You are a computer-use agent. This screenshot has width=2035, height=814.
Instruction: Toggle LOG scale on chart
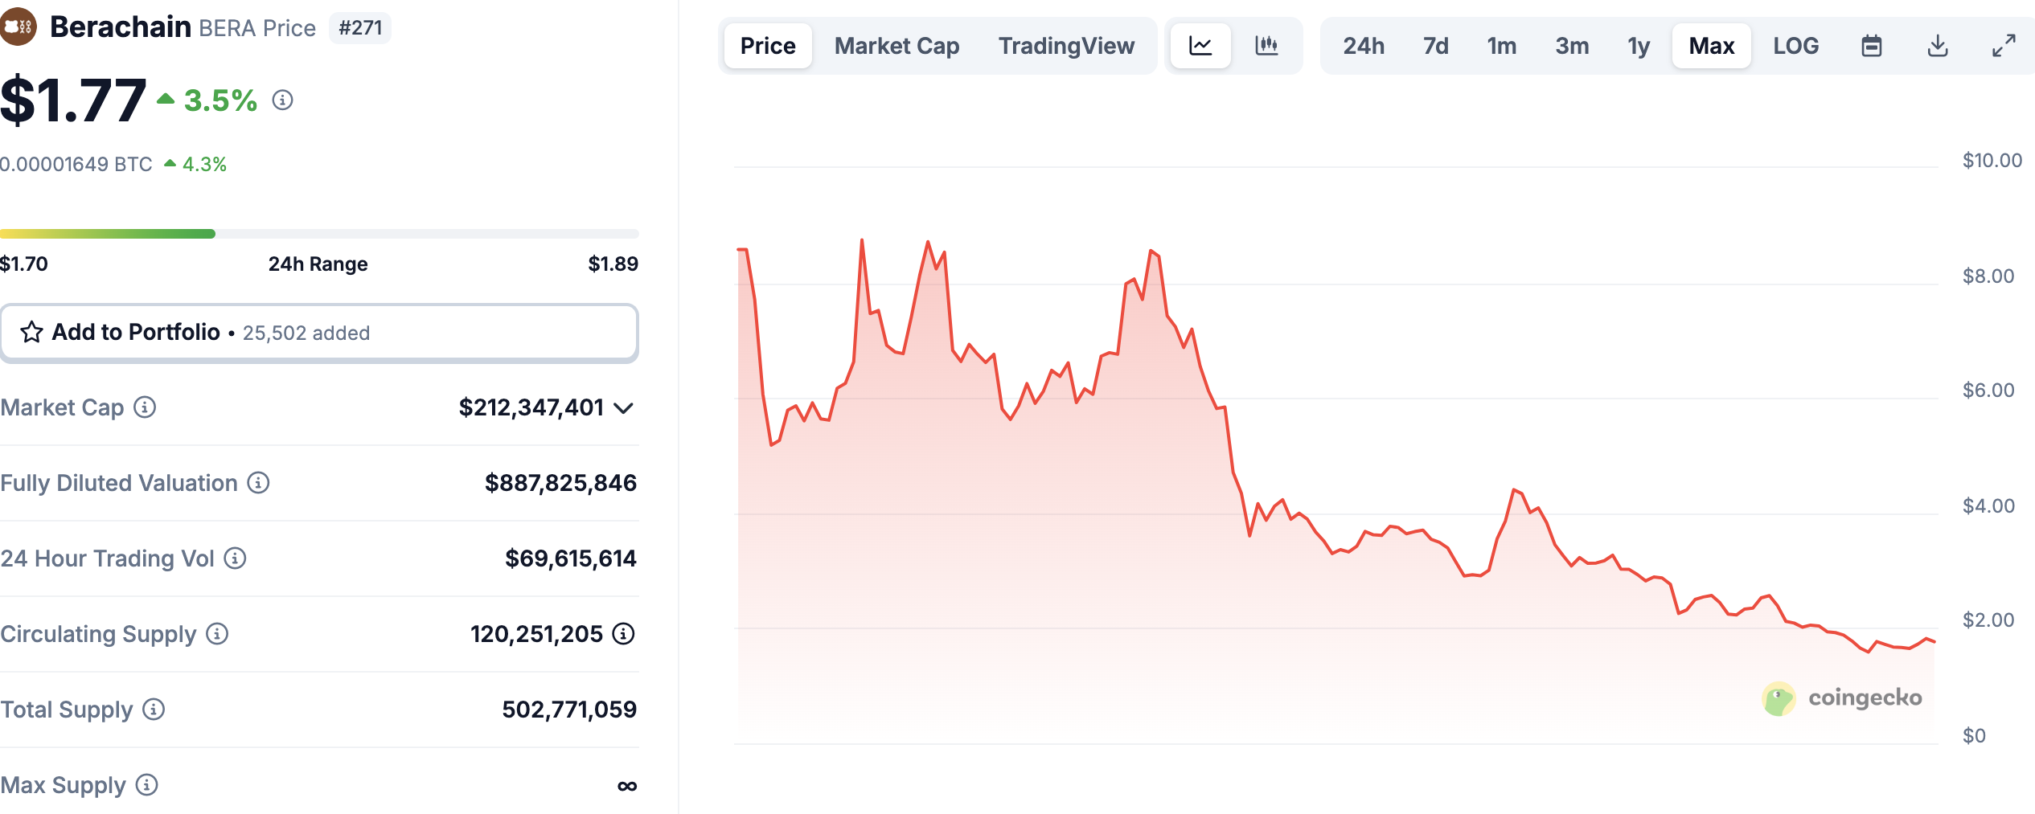[1796, 46]
